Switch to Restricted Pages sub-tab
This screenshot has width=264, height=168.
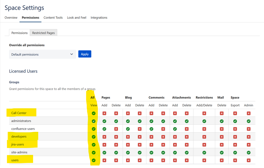click(x=43, y=33)
